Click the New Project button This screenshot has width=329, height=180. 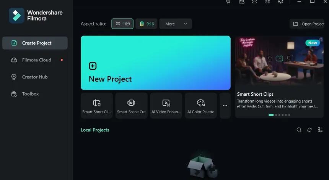155,63
